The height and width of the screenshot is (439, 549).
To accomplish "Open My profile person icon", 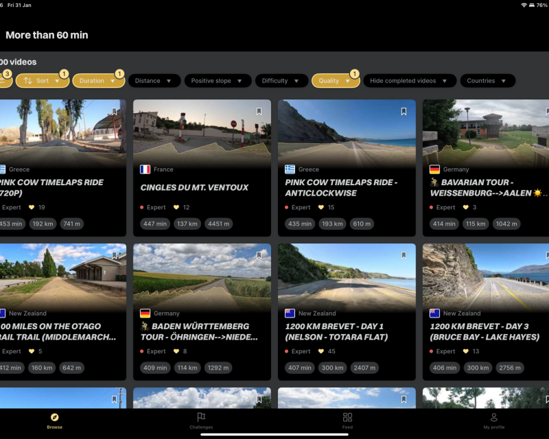I will pyautogui.click(x=493, y=417).
